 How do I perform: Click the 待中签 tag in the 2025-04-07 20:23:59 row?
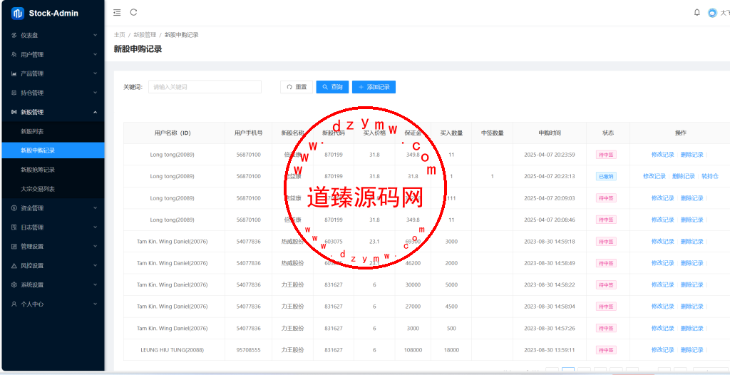[x=606, y=155]
